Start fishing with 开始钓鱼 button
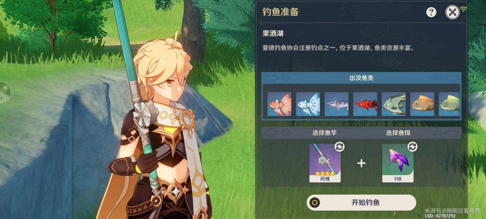Image resolution: width=486 pixels, height=219 pixels. coord(361,203)
